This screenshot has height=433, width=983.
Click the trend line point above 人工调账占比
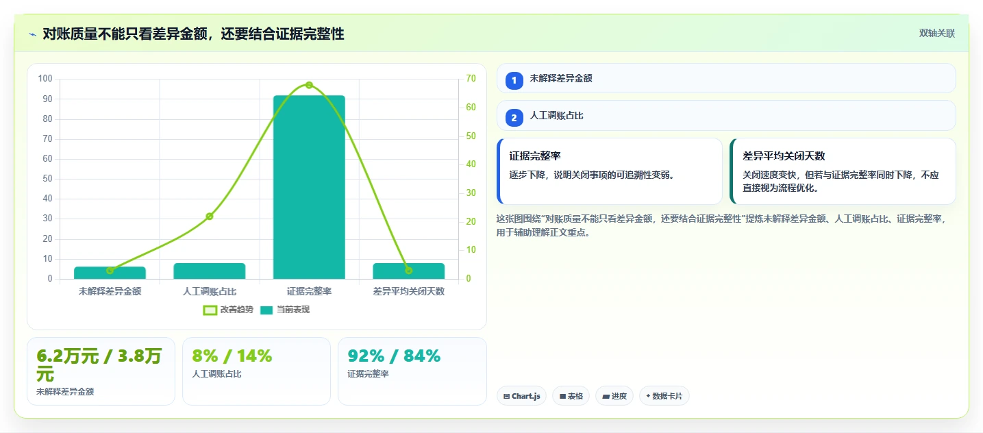click(210, 216)
